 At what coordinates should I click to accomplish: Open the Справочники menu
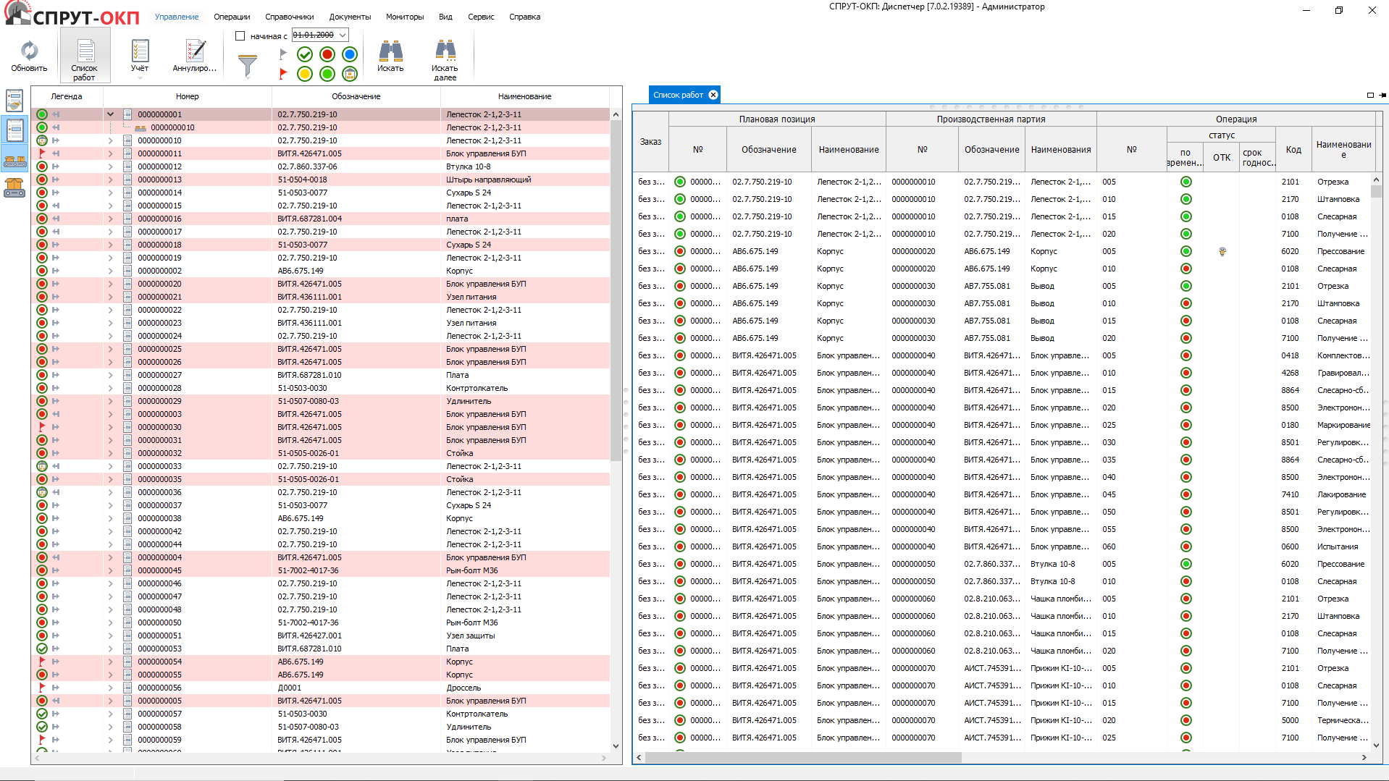289,17
